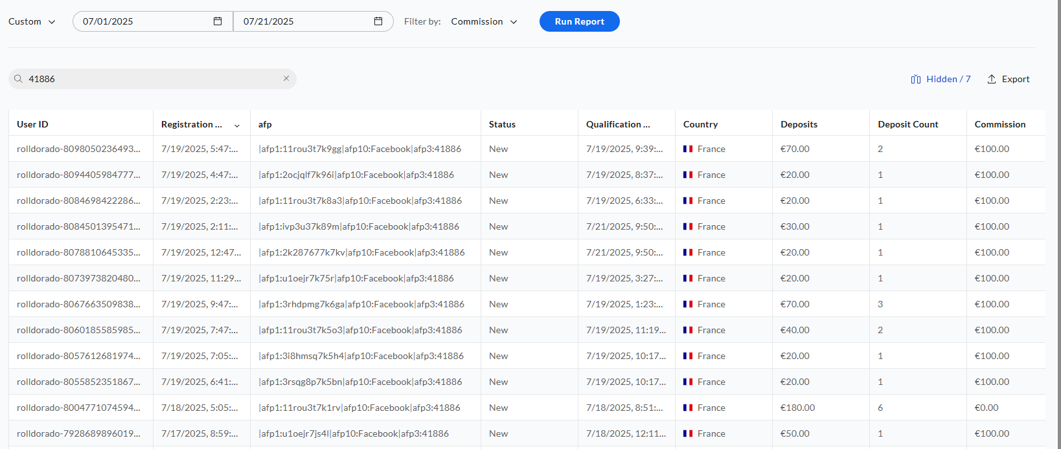
Task: Click France flag in rolldorado-8004771074594 row
Action: pyautogui.click(x=688, y=408)
